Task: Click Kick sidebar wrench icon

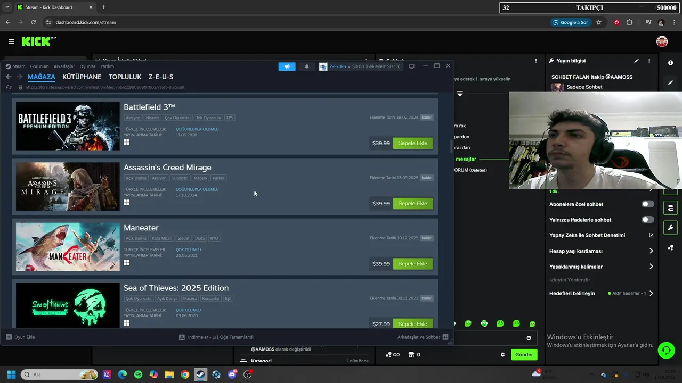Action: pyautogui.click(x=670, y=228)
